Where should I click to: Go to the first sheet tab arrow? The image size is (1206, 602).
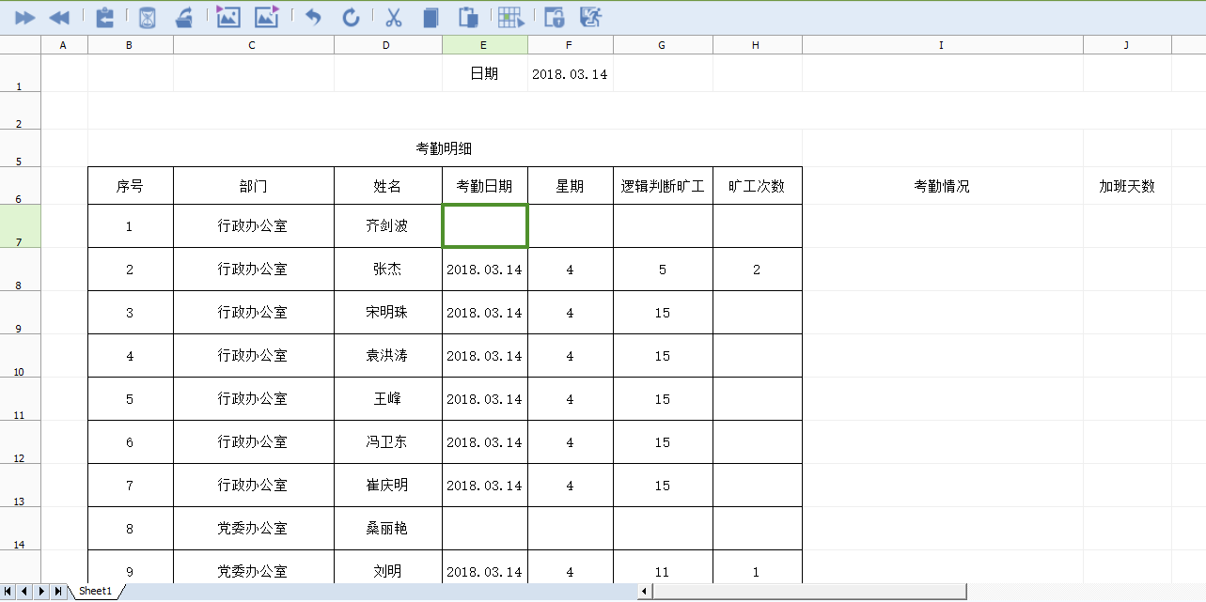click(x=8, y=591)
